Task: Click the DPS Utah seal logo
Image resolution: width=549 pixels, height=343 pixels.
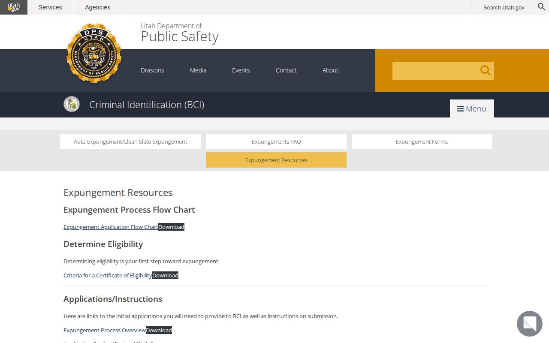Action: click(x=94, y=53)
